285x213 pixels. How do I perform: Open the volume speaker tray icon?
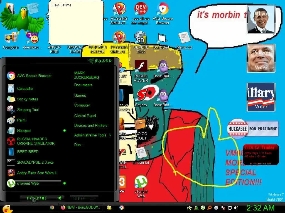(236, 208)
